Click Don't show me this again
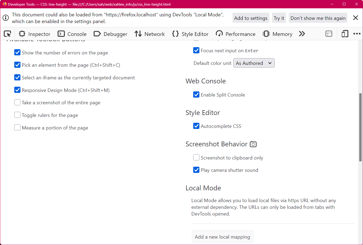 pyautogui.click(x=318, y=18)
